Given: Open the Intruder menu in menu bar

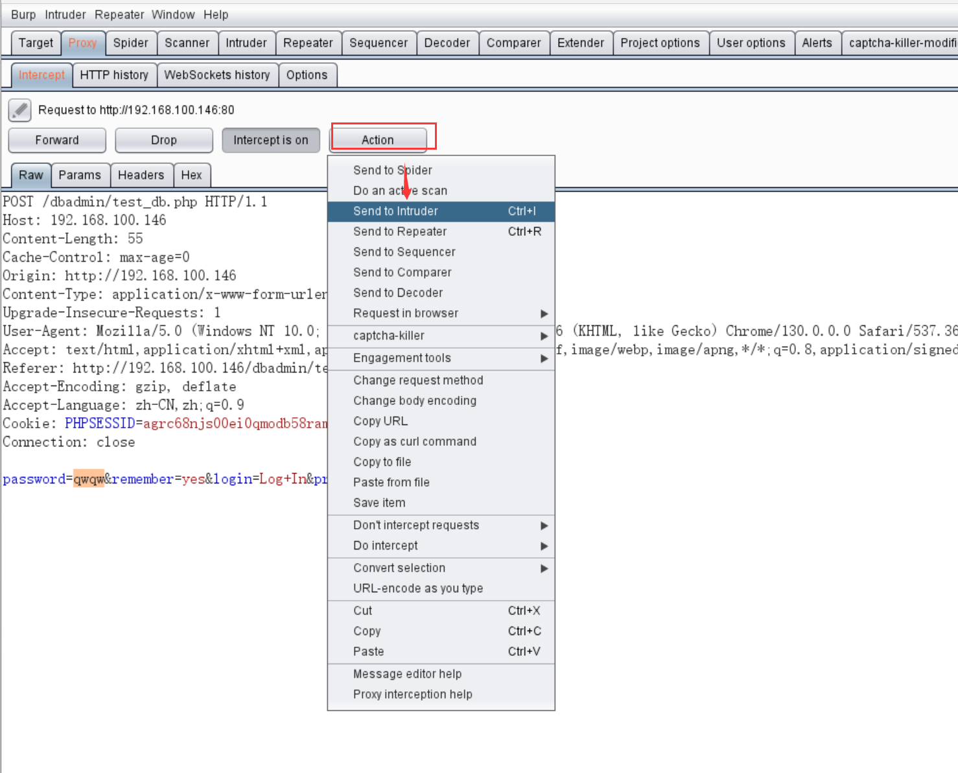Looking at the screenshot, I should (65, 15).
